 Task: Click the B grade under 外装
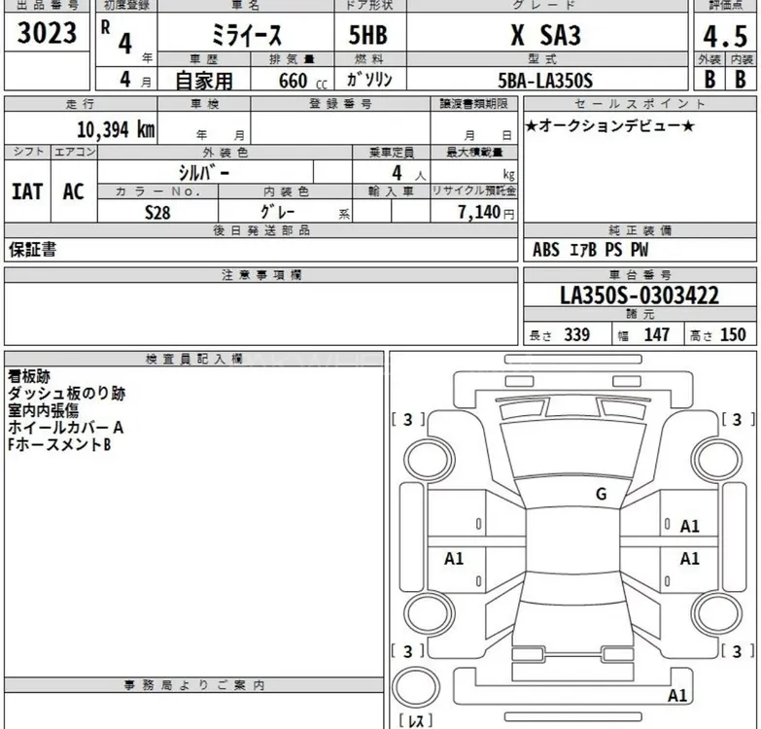coord(709,79)
